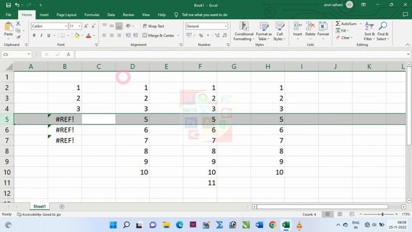Toggle Wrap Text

coord(154,26)
